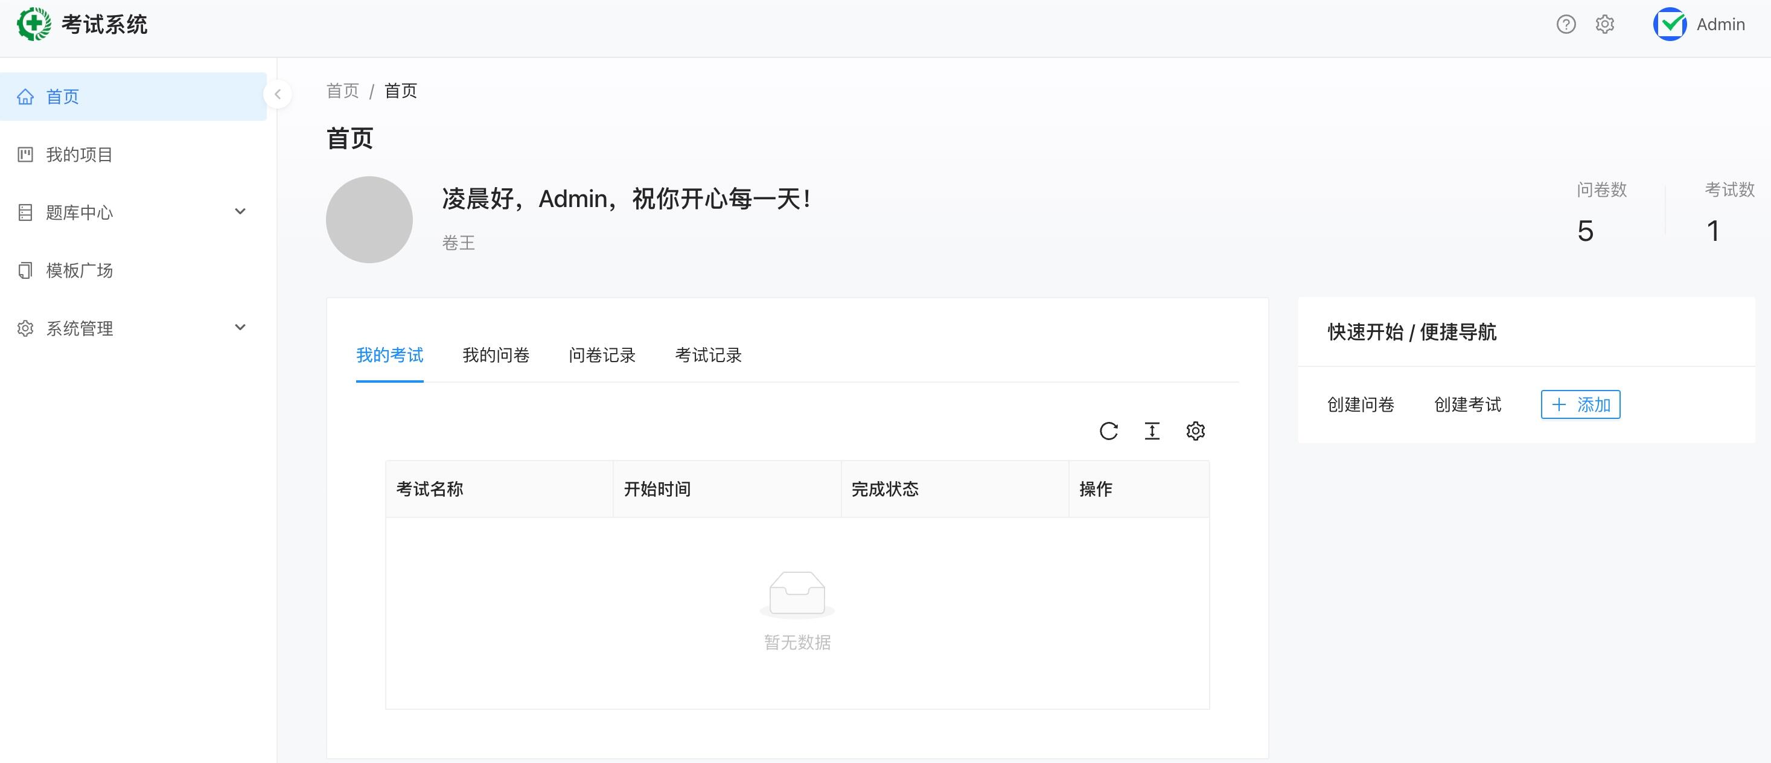Open the header settings gear icon
Image resolution: width=1771 pixels, height=763 pixels.
(1604, 25)
